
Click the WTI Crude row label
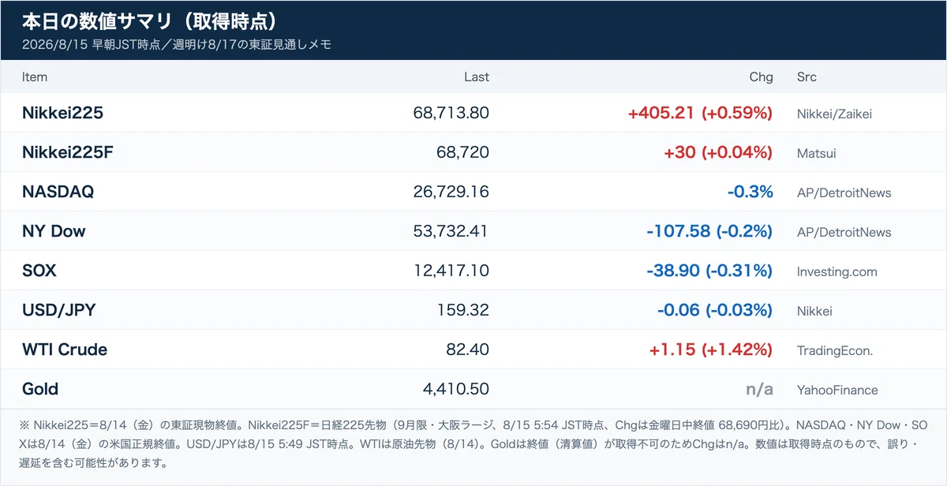(65, 350)
